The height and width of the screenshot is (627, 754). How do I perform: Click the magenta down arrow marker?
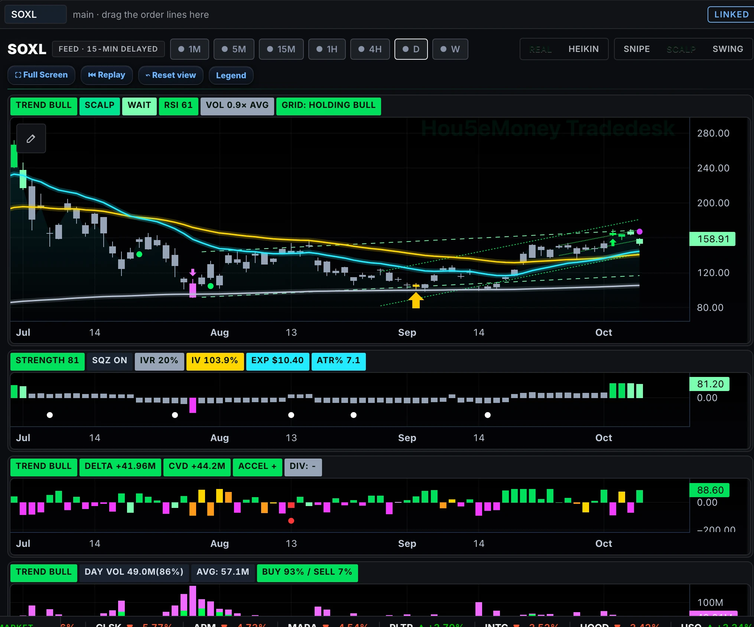point(192,273)
